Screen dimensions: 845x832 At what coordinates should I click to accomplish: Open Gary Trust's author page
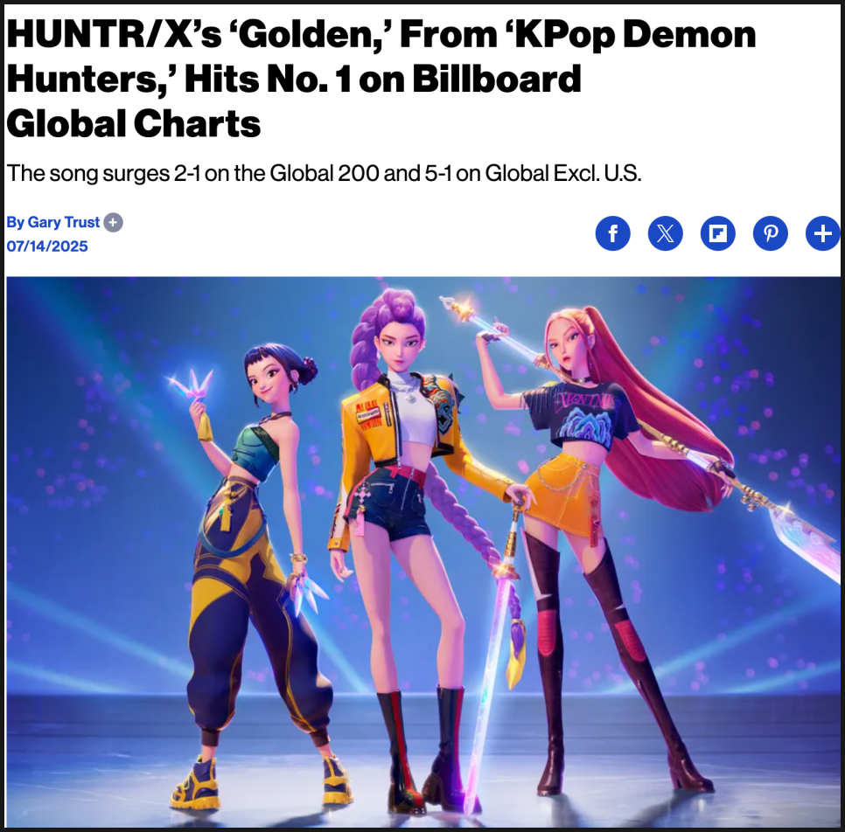(64, 222)
